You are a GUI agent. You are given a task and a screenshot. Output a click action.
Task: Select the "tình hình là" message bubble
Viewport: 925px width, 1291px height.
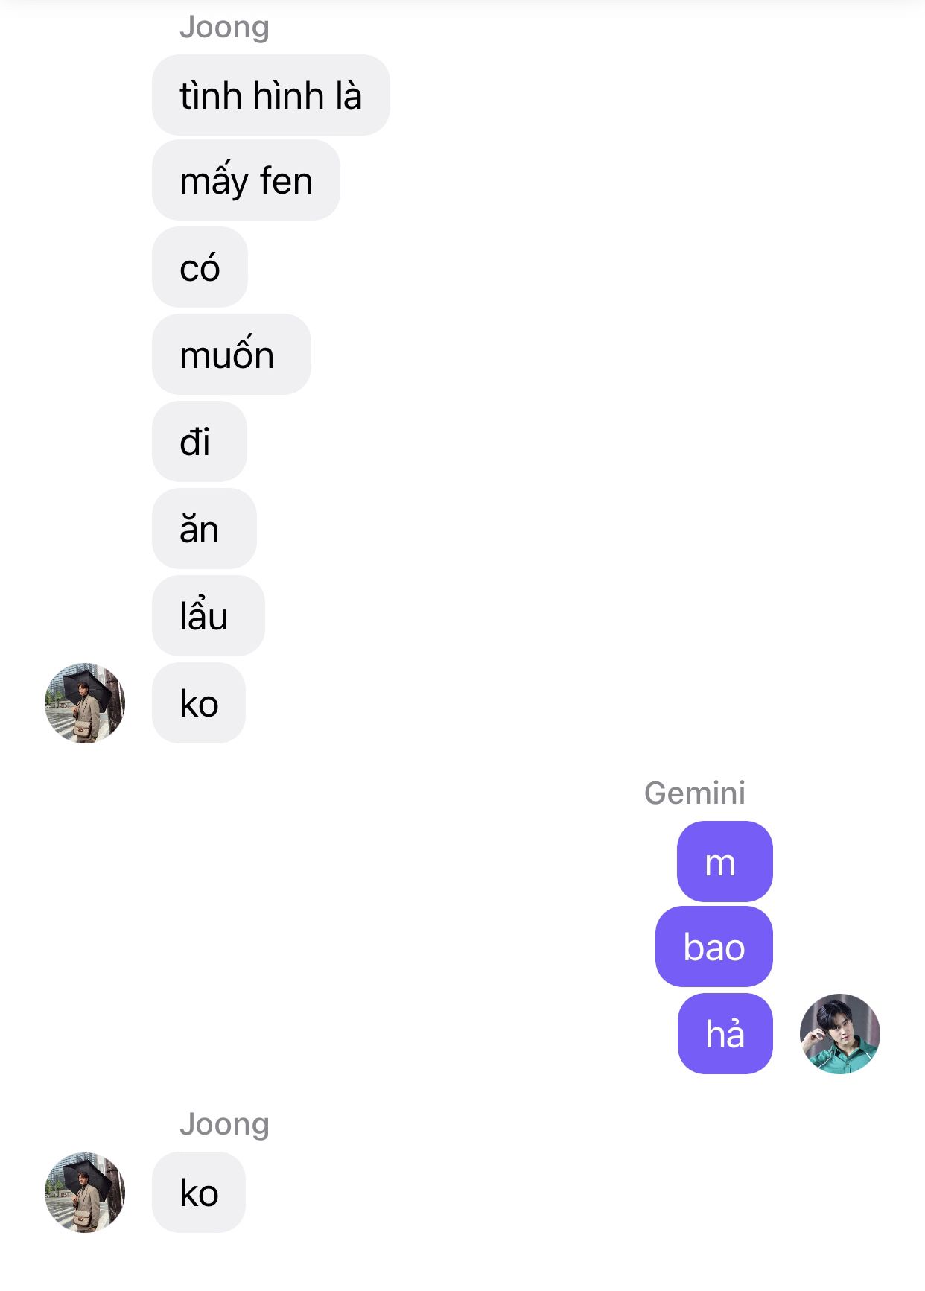[270, 95]
